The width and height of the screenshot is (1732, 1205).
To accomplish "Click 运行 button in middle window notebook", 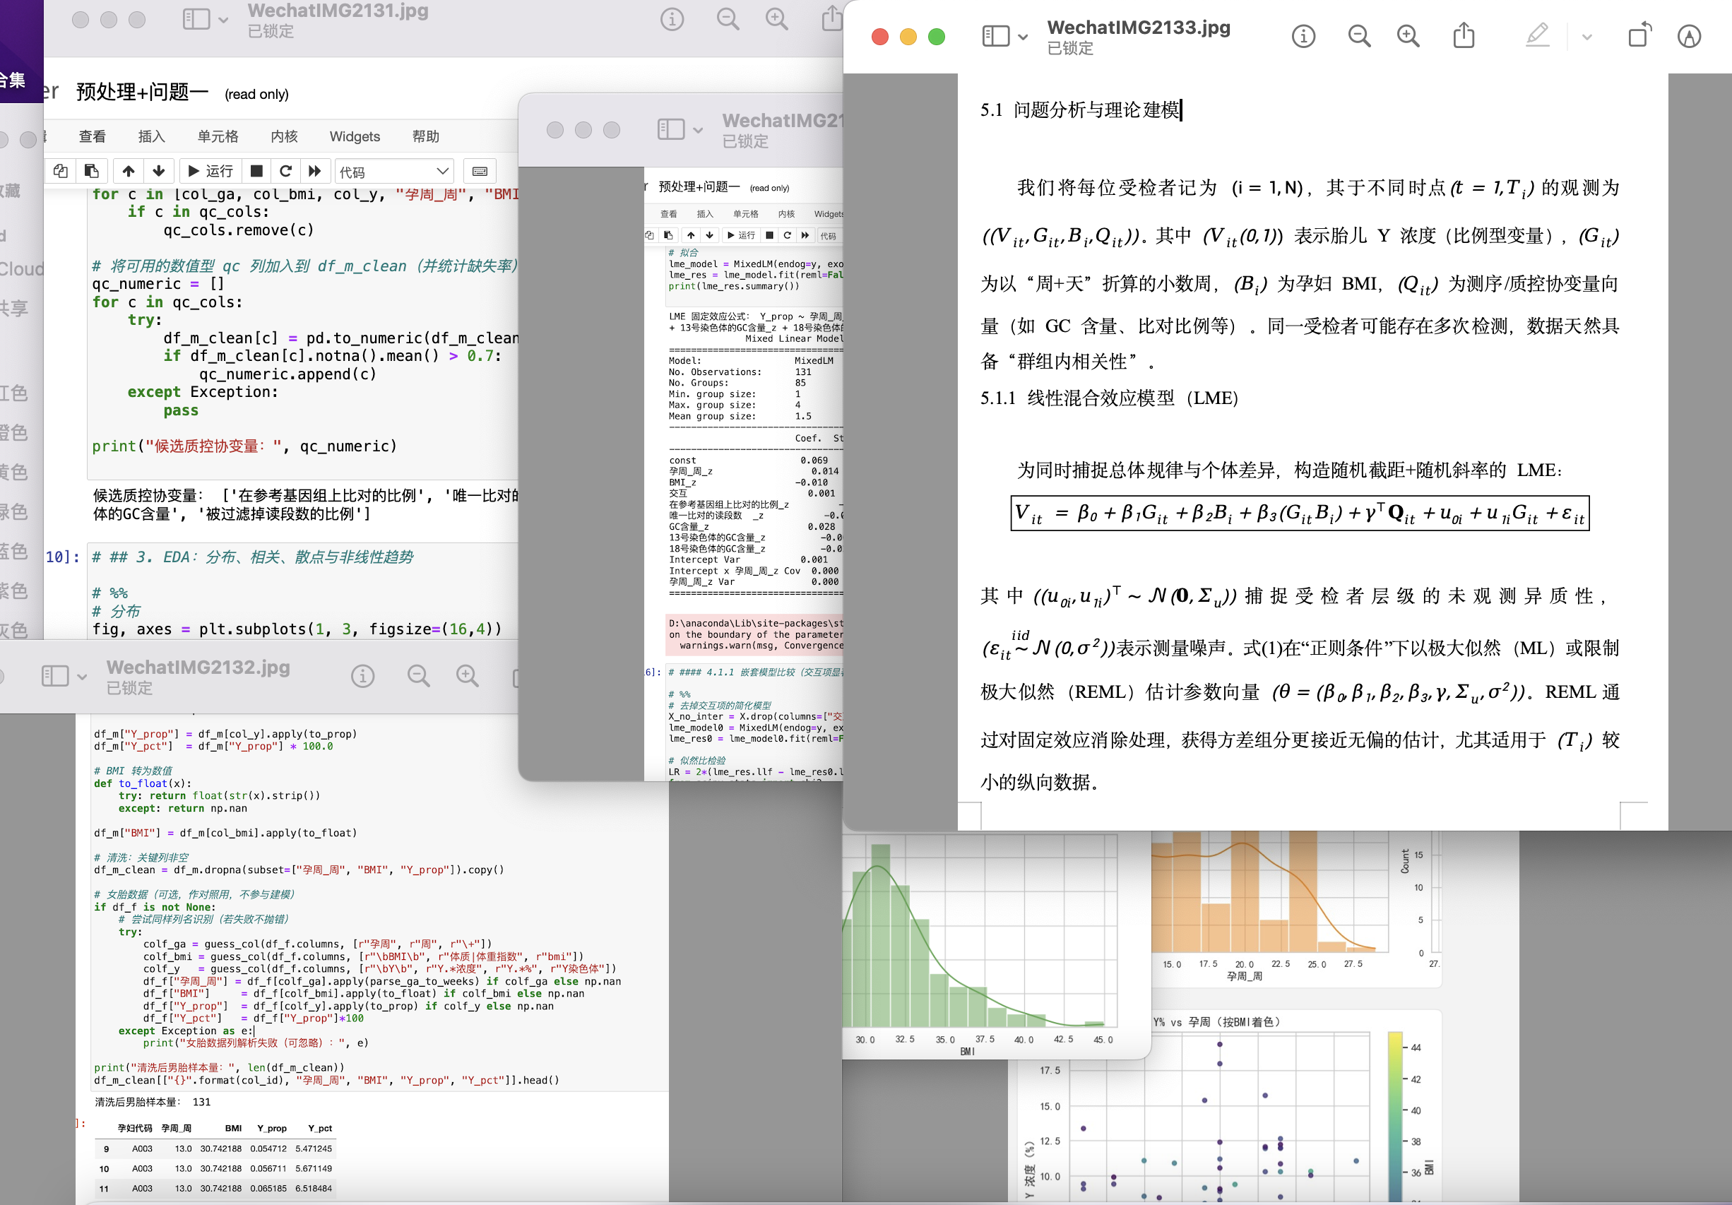I will click(x=741, y=235).
